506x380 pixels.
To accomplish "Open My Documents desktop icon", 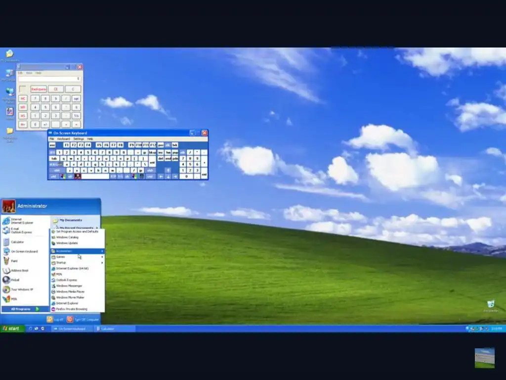I will [x=10, y=55].
